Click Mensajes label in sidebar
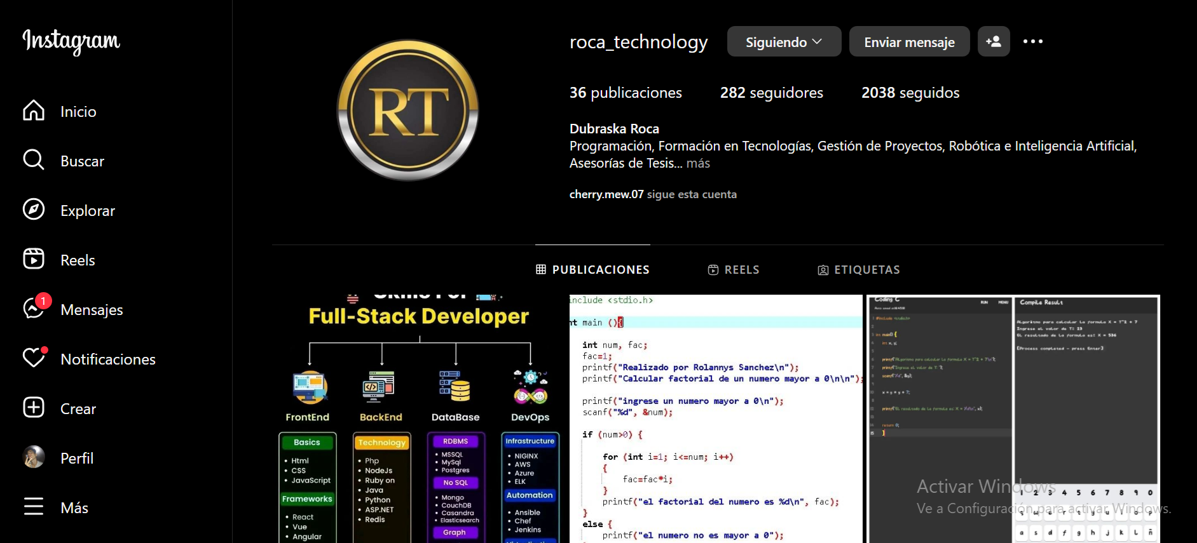 pyautogui.click(x=92, y=310)
